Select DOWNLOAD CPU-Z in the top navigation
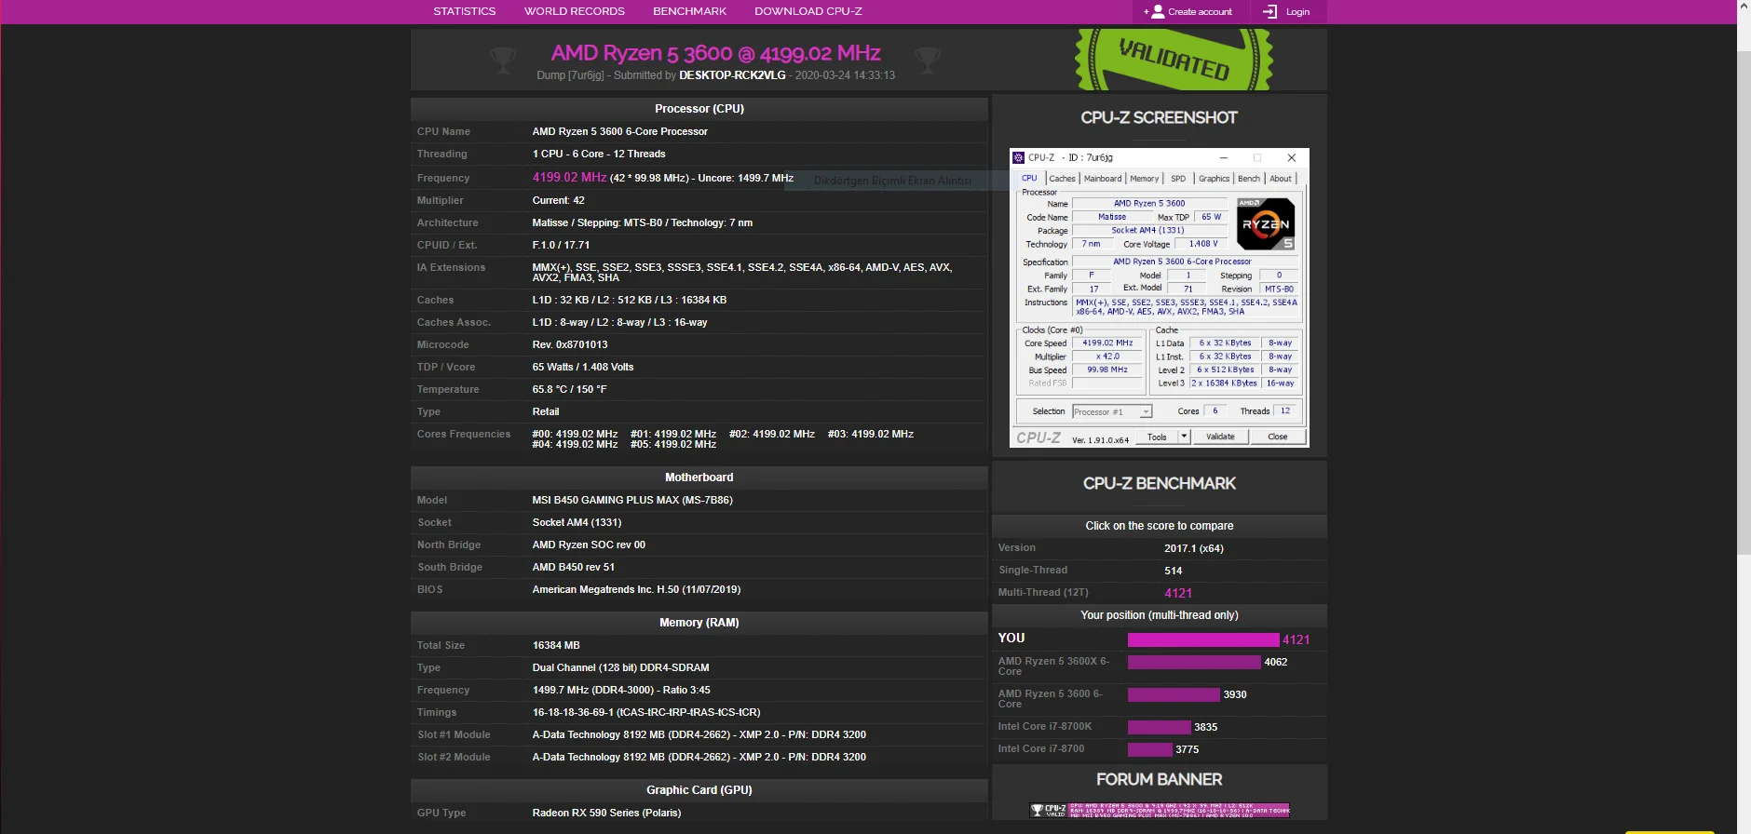Viewport: 1751px width, 834px height. point(808,11)
